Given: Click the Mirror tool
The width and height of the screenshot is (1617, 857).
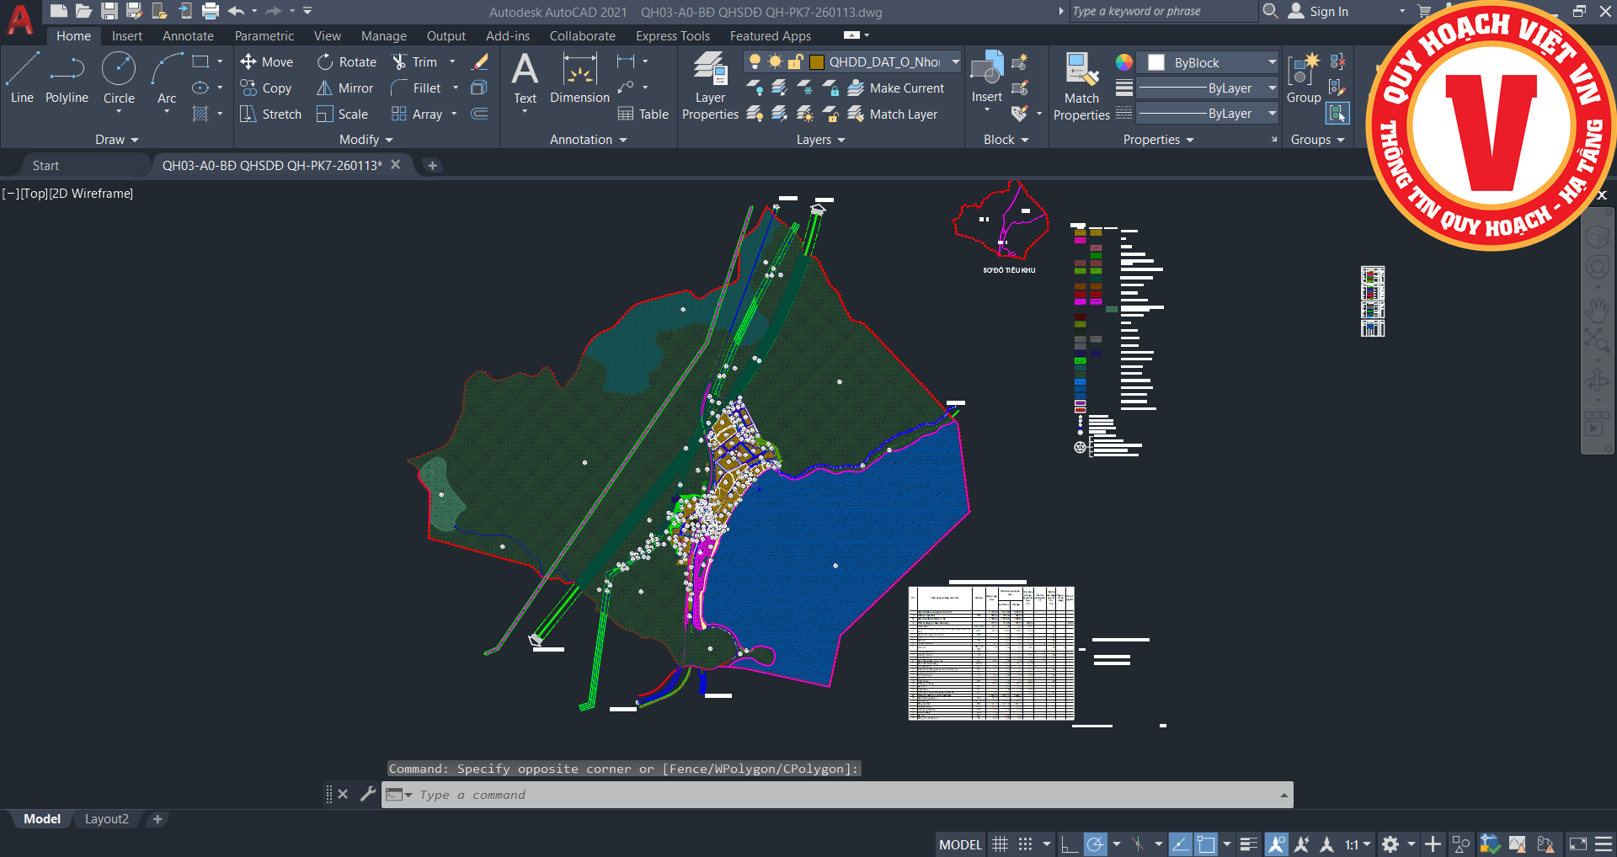Looking at the screenshot, I should 344,88.
